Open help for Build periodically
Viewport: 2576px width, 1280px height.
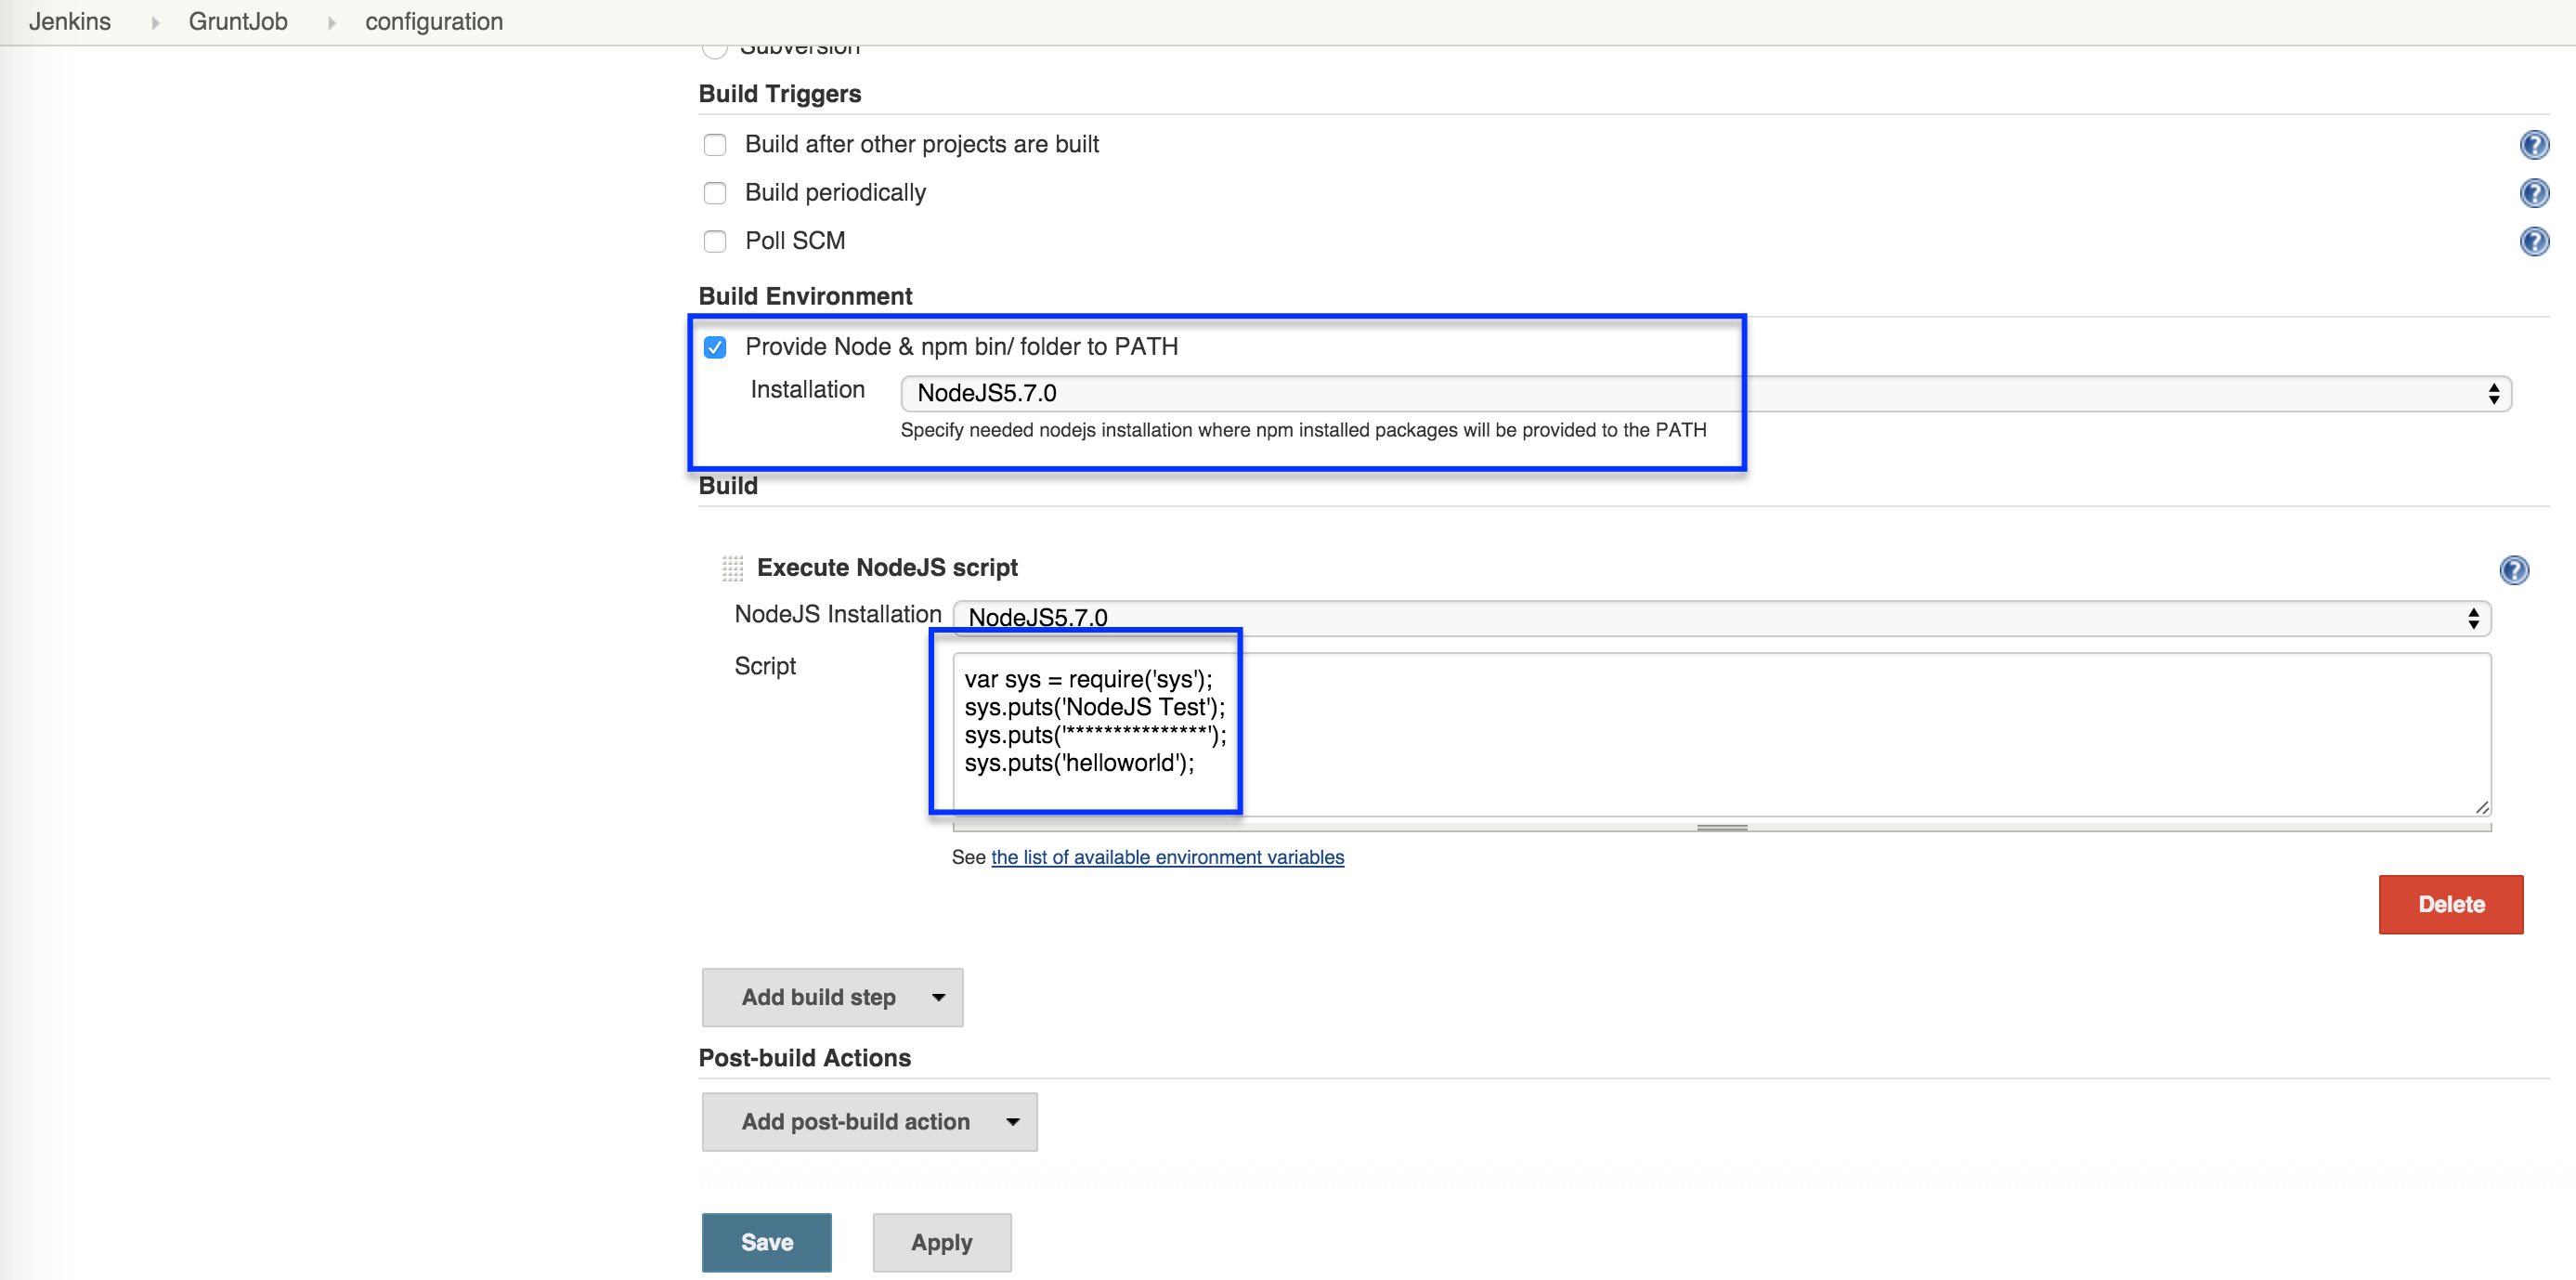[x=2533, y=193]
